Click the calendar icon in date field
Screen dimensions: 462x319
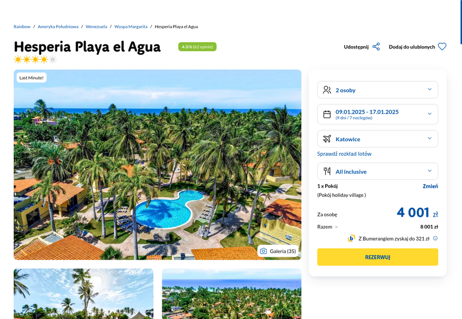[x=327, y=114]
